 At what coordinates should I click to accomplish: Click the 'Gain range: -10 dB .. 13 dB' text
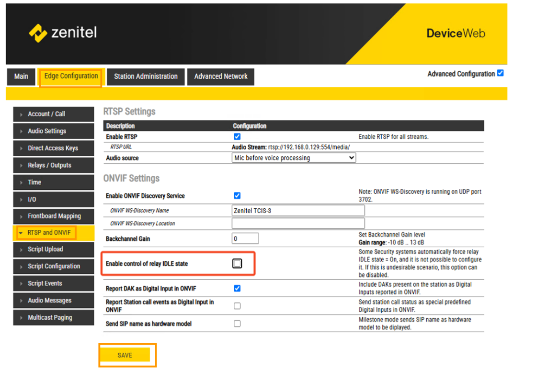[391, 242]
